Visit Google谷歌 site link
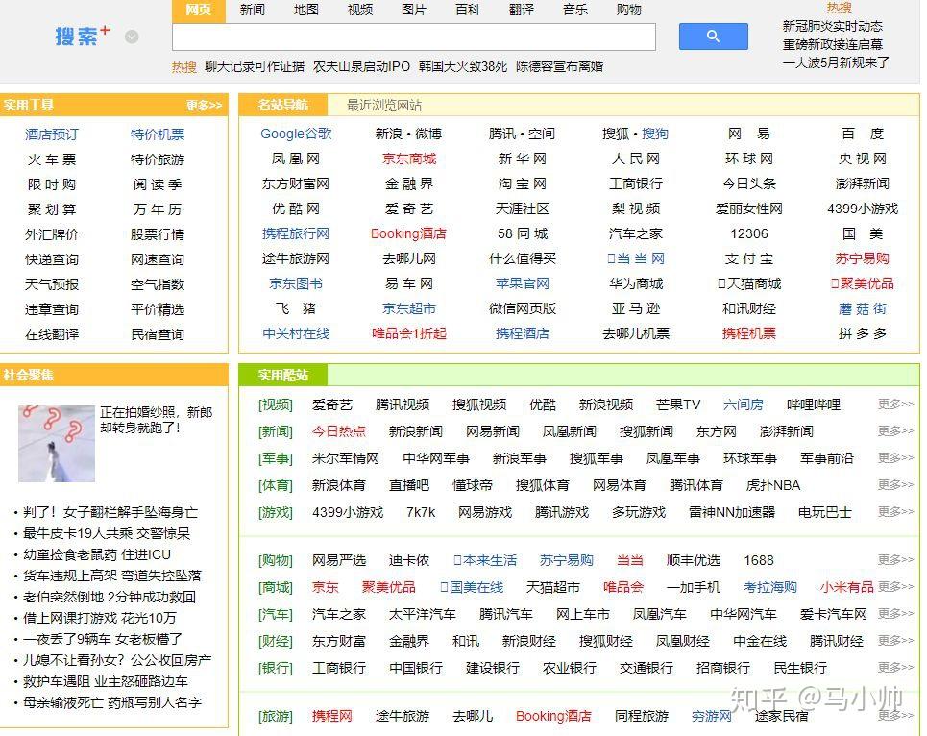Viewport: 927px width, 736px height. coord(296,134)
